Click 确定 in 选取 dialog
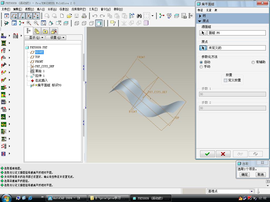Screen dimensions: 270x202 (244, 175)
